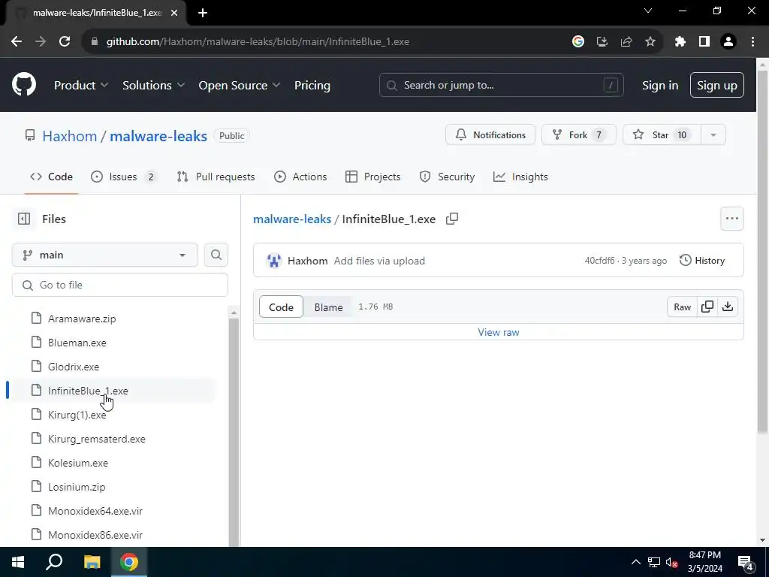Open main branch selector dropdown
The width and height of the screenshot is (769, 577).
tap(105, 255)
